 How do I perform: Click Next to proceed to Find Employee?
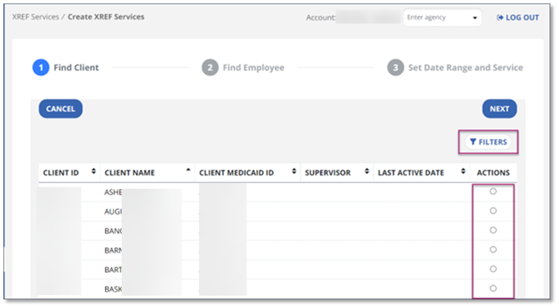pyautogui.click(x=499, y=109)
